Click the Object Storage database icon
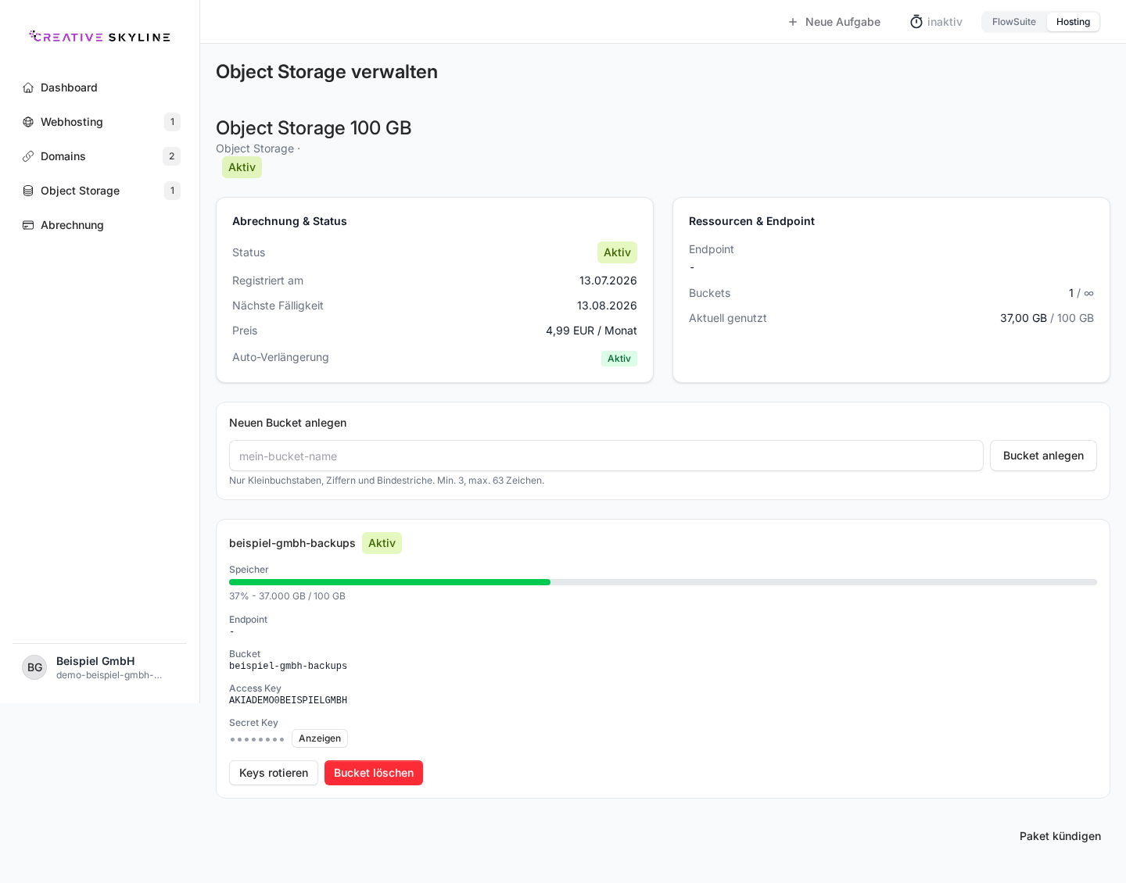 coord(28,191)
